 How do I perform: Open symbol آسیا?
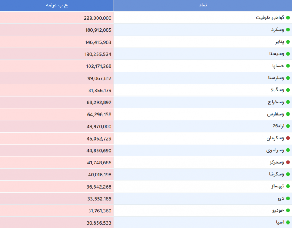point(280,222)
